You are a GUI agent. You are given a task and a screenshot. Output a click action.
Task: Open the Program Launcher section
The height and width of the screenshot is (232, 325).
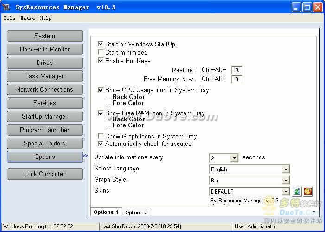(x=45, y=130)
